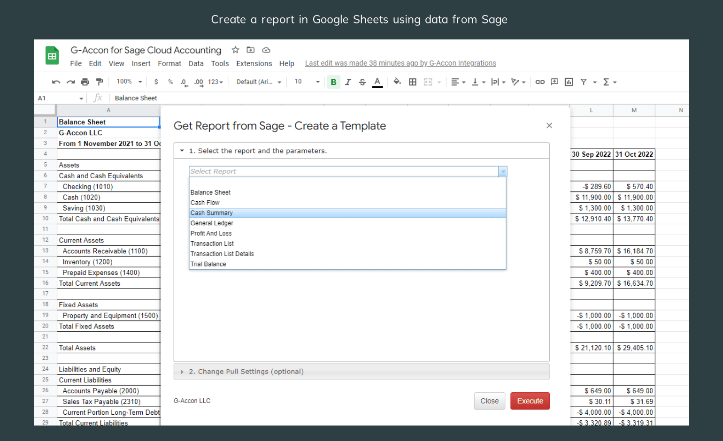Format as currency with dollar icon
This screenshot has height=441, width=723.
[x=156, y=82]
